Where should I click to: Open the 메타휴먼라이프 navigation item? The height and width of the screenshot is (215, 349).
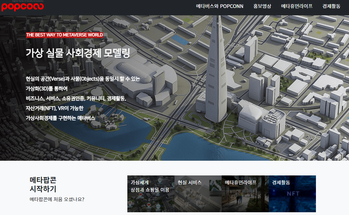click(x=296, y=6)
